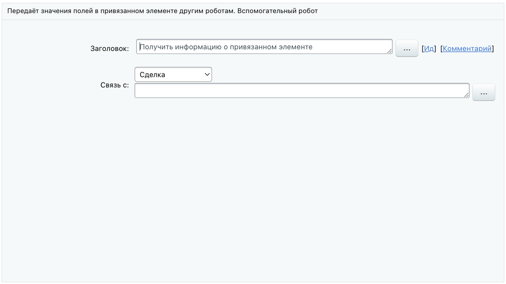Click the bracketed Ид identifier link
Viewport: 506px width, 284px height.
[429, 48]
